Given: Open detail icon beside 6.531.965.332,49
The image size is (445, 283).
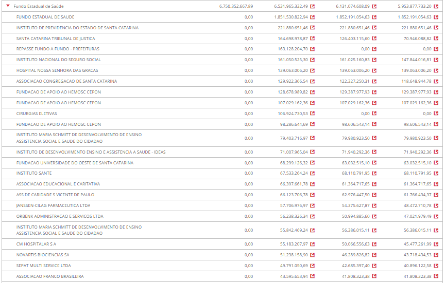Looking at the screenshot, I should click(313, 6).
